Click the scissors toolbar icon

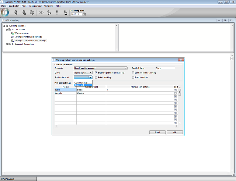tap(49, 13)
